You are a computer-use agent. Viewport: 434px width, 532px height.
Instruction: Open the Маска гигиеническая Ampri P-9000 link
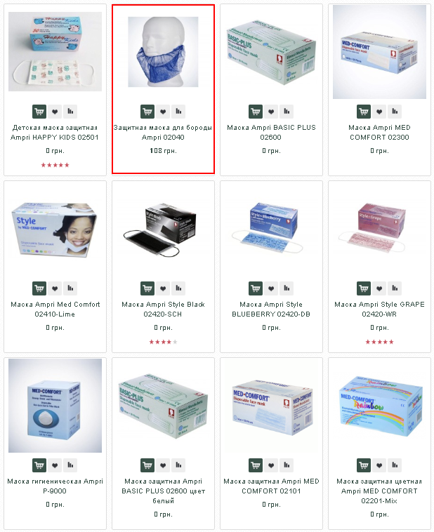(55, 486)
